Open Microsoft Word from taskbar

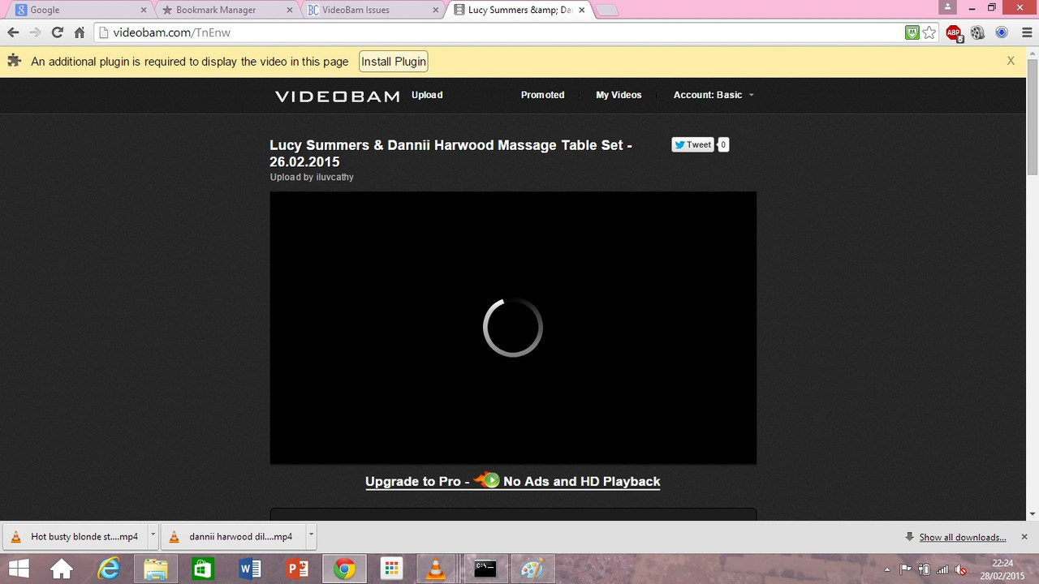pyautogui.click(x=250, y=569)
